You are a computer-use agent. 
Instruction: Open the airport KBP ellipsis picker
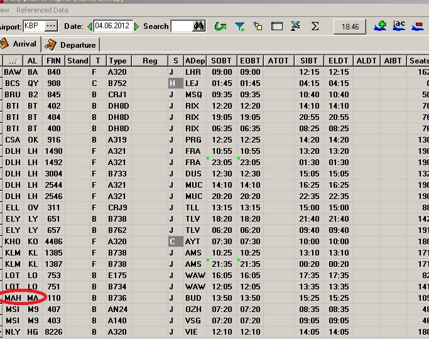click(51, 26)
